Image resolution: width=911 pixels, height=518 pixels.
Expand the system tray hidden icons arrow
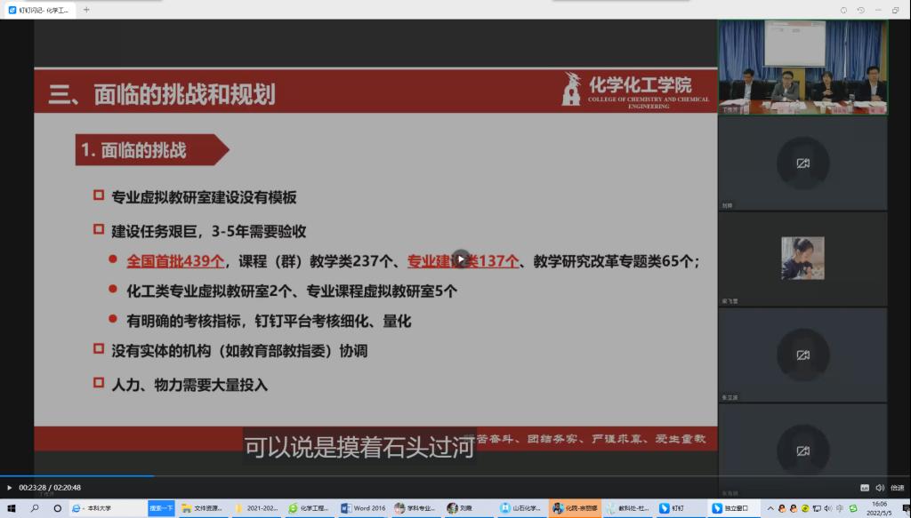click(x=770, y=508)
